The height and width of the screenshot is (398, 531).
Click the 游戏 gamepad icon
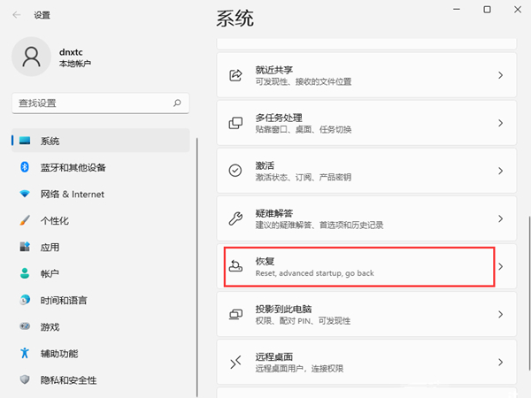click(25, 326)
